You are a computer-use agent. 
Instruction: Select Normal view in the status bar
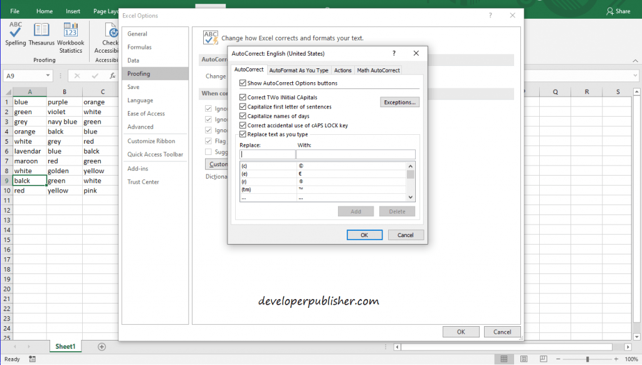point(504,358)
